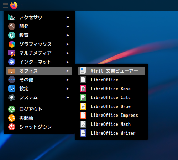Click the その他 three-dots icon

point(12,80)
